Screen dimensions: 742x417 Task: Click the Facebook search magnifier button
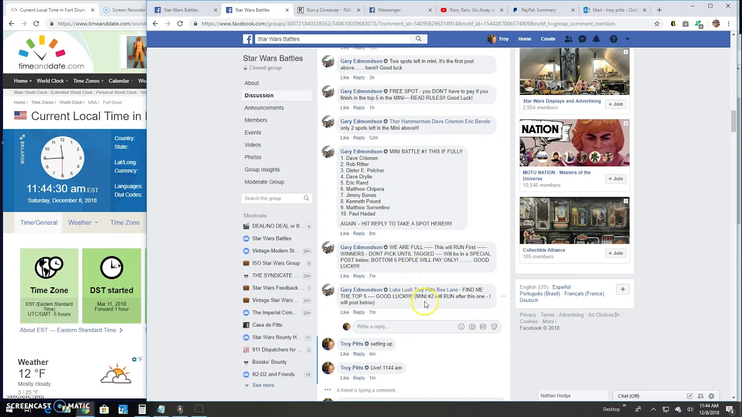[x=419, y=39]
